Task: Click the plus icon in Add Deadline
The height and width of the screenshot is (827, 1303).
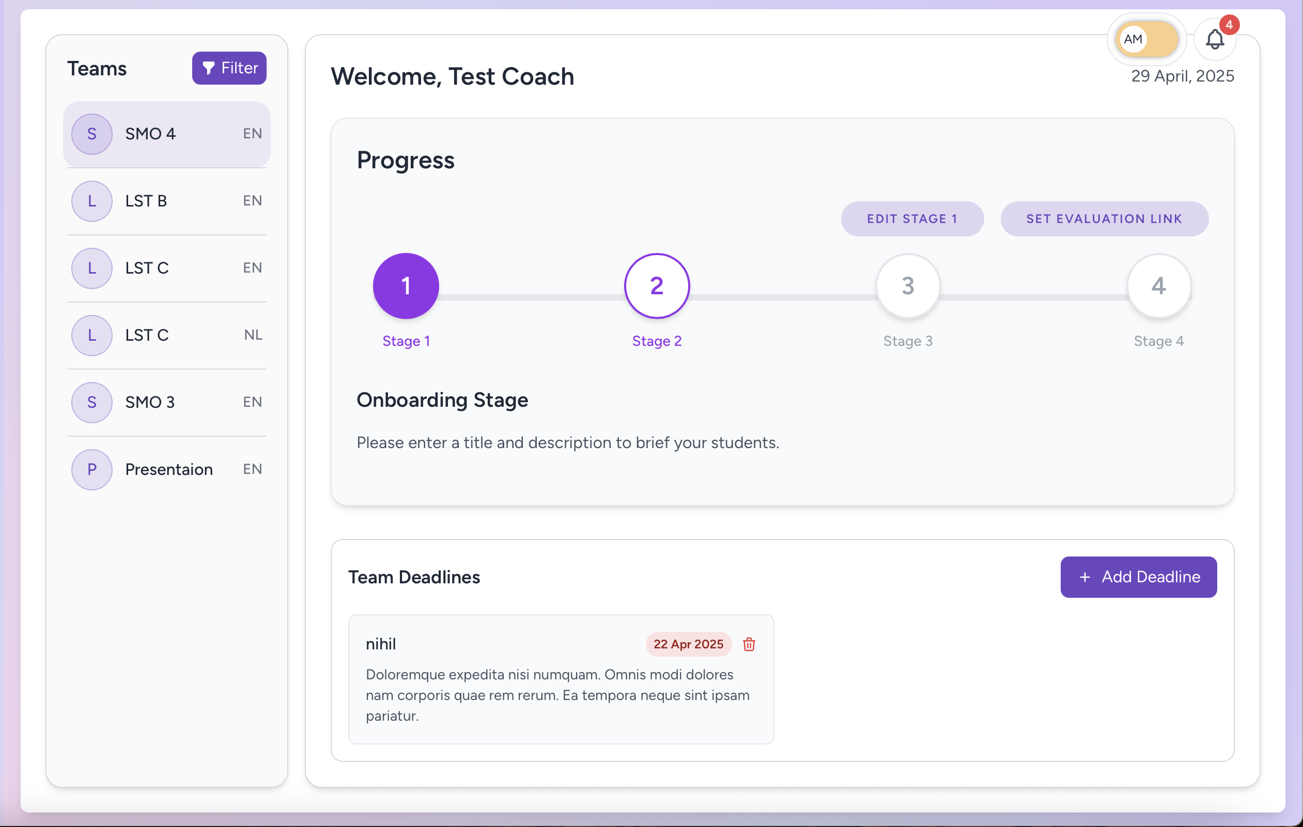Action: click(1085, 577)
